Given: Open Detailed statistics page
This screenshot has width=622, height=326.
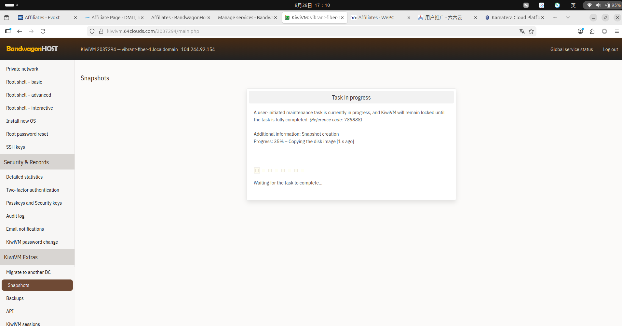Looking at the screenshot, I should [24, 177].
